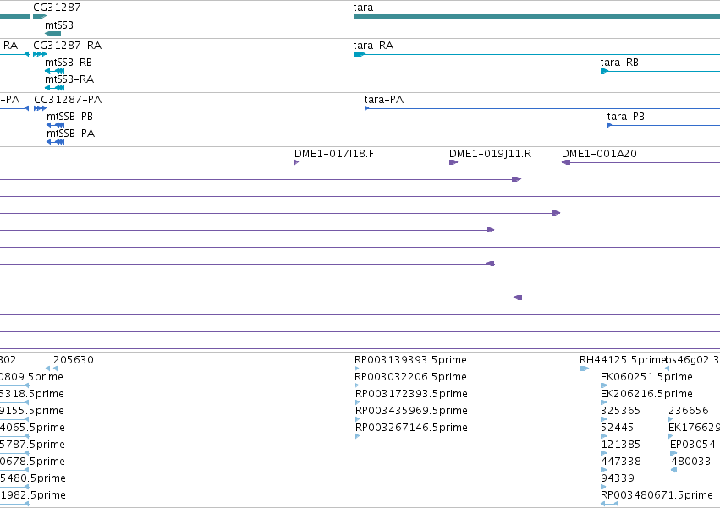Select the tara-PA protein label
This screenshot has height=508, width=720.
(384, 100)
